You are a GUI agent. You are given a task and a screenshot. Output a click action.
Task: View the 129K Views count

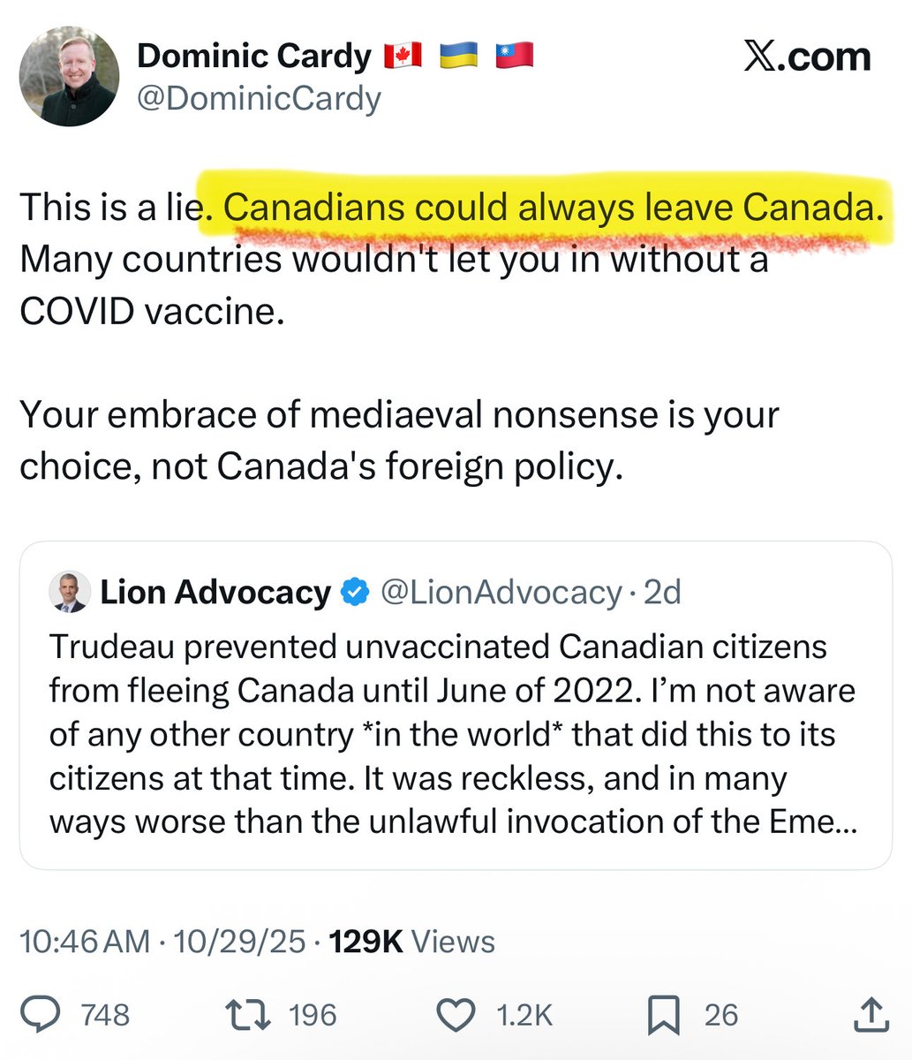pyautogui.click(x=411, y=942)
